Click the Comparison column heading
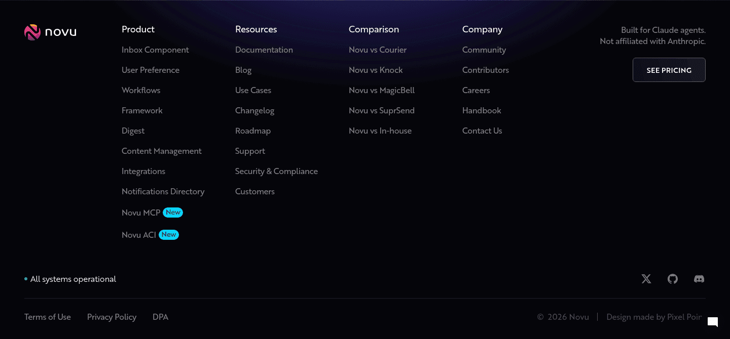The width and height of the screenshot is (730, 339). tap(374, 29)
